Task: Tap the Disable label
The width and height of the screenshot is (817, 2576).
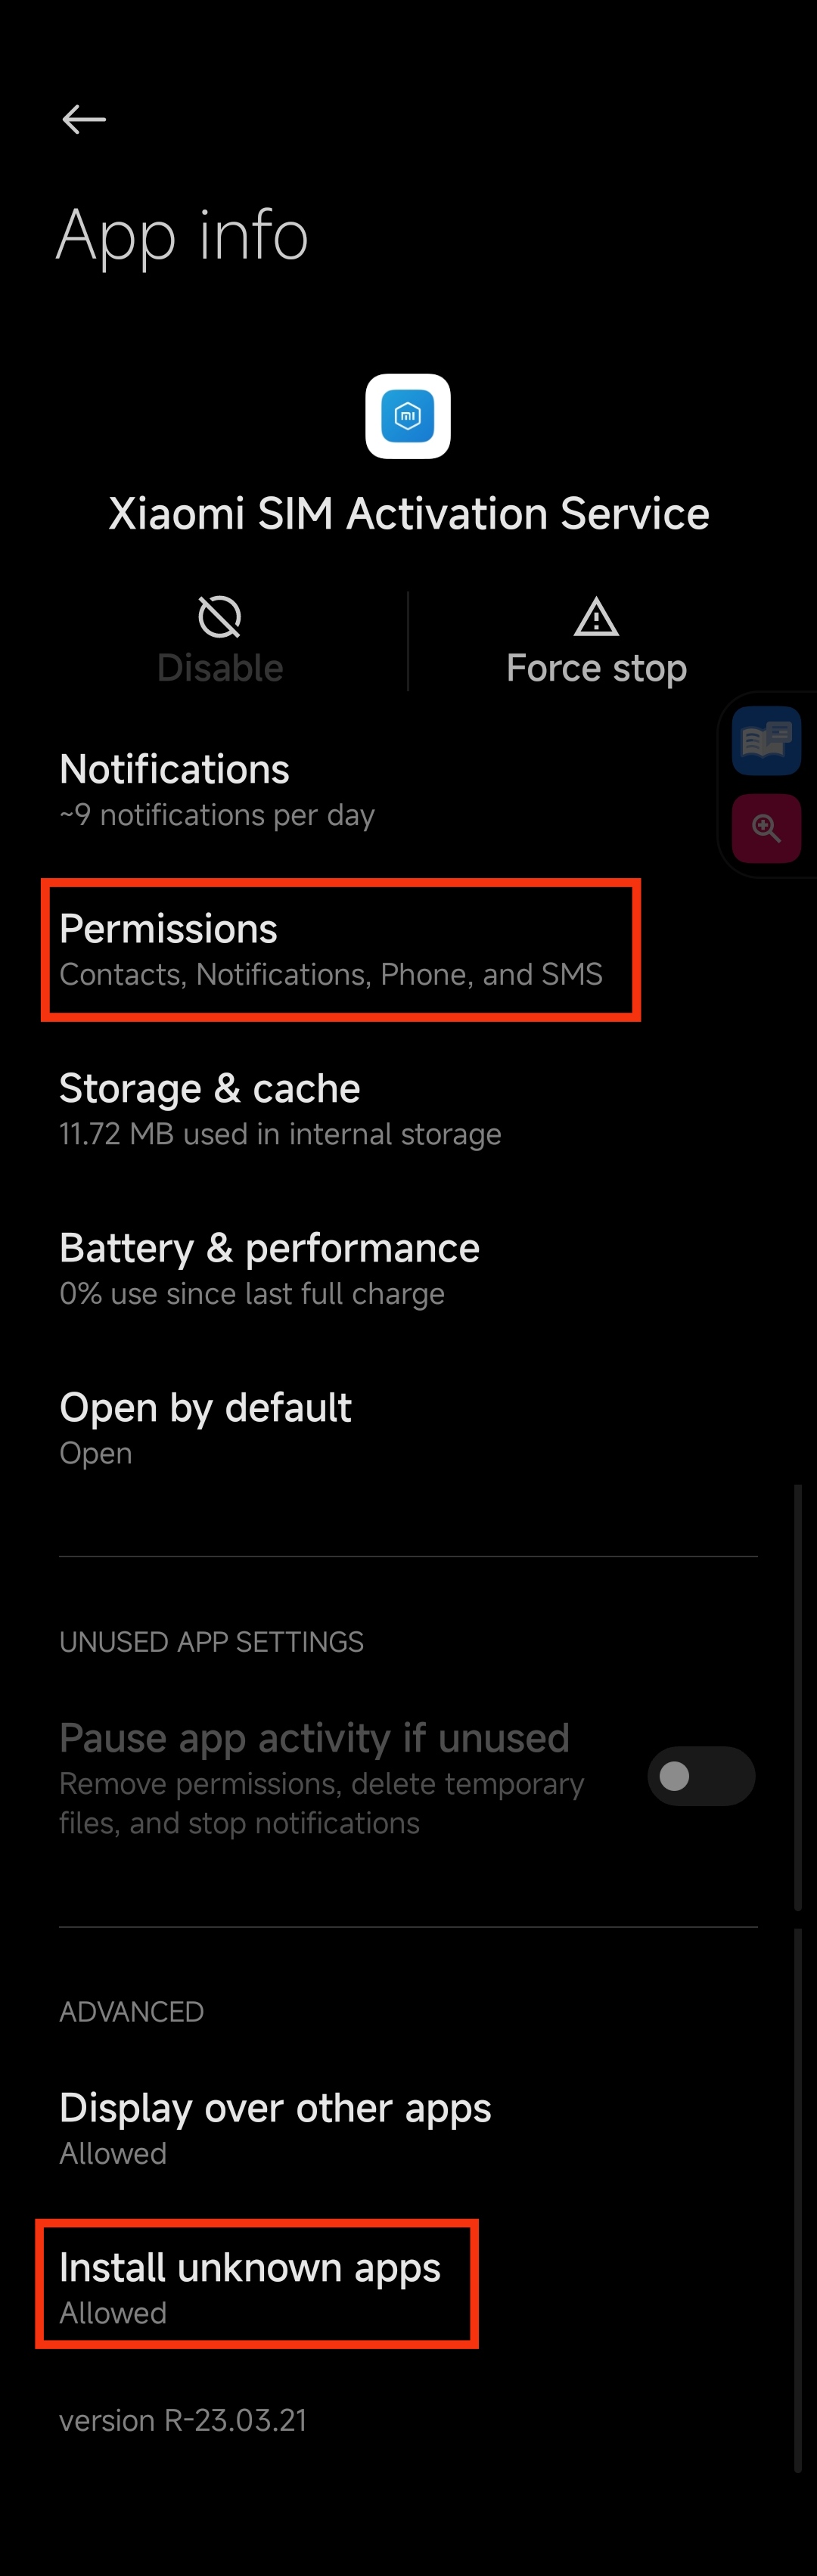Action: tap(220, 668)
